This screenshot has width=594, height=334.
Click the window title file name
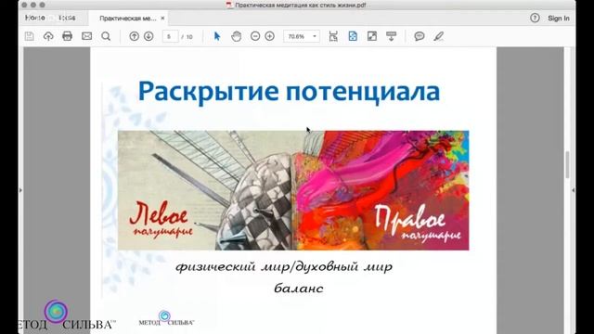pyautogui.click(x=301, y=6)
